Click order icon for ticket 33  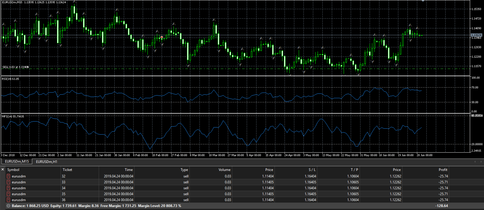[x=9, y=182]
